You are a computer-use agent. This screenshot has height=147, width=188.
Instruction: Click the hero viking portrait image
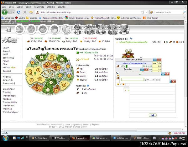pyautogui.click(x=128, y=54)
